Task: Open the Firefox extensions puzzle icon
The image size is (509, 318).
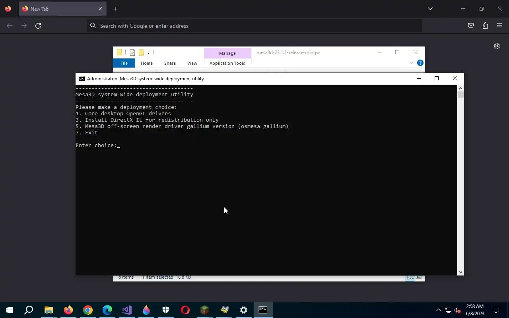Action: [x=485, y=25]
